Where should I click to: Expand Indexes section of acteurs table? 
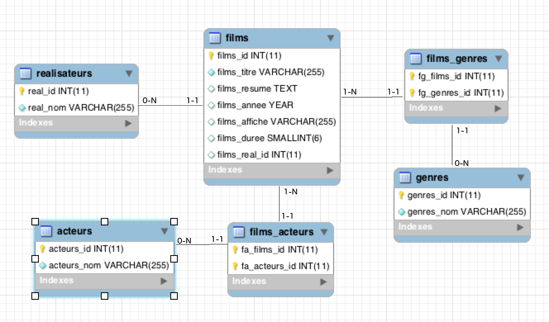(164, 281)
